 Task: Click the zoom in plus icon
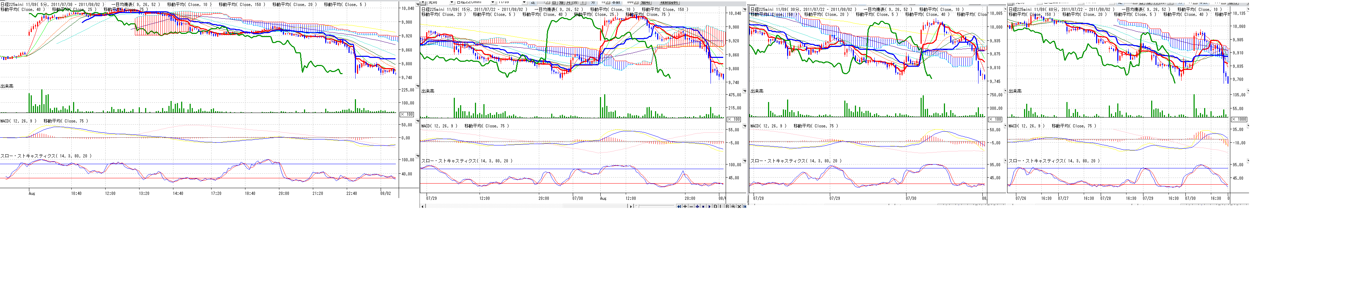coord(685,207)
